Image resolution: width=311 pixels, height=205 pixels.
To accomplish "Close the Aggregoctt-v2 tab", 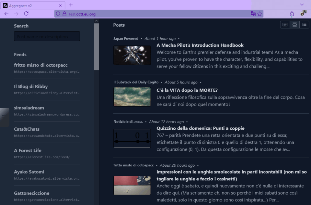I will coord(60,6).
